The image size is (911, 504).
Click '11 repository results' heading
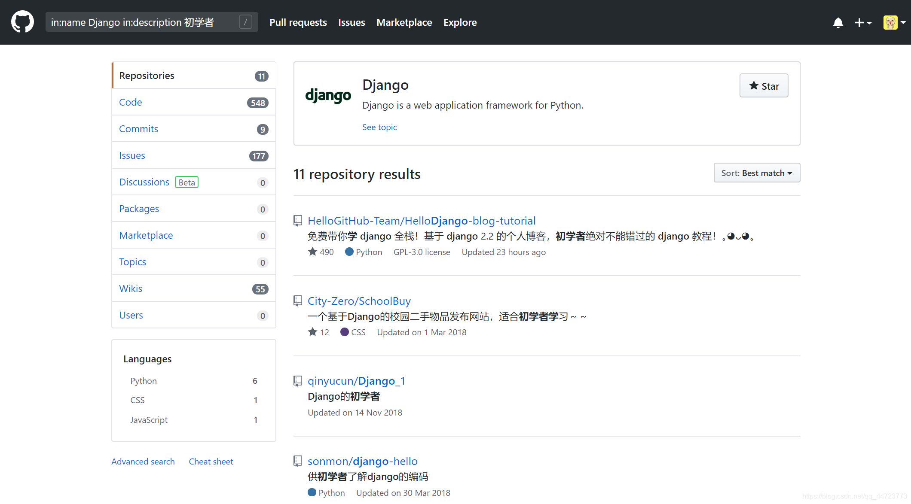pyautogui.click(x=357, y=174)
